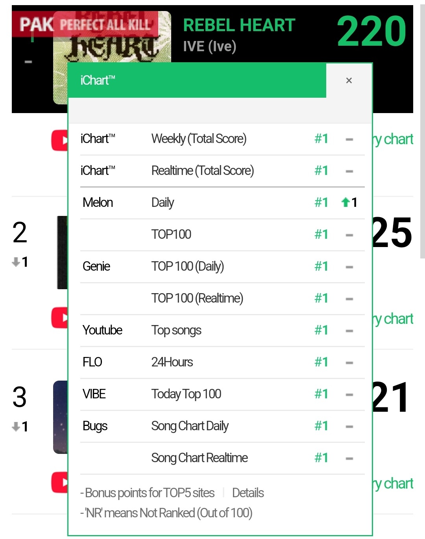425x539 pixels.
Task: Click the YouTube icon under rank 3 song
Action: [59, 482]
